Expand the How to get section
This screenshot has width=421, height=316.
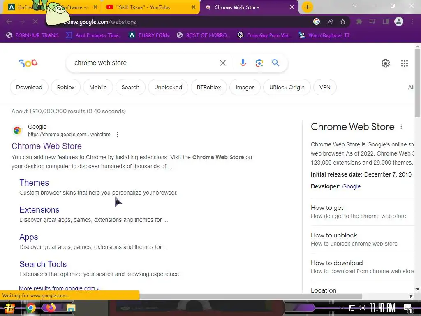pyautogui.click(x=363, y=212)
